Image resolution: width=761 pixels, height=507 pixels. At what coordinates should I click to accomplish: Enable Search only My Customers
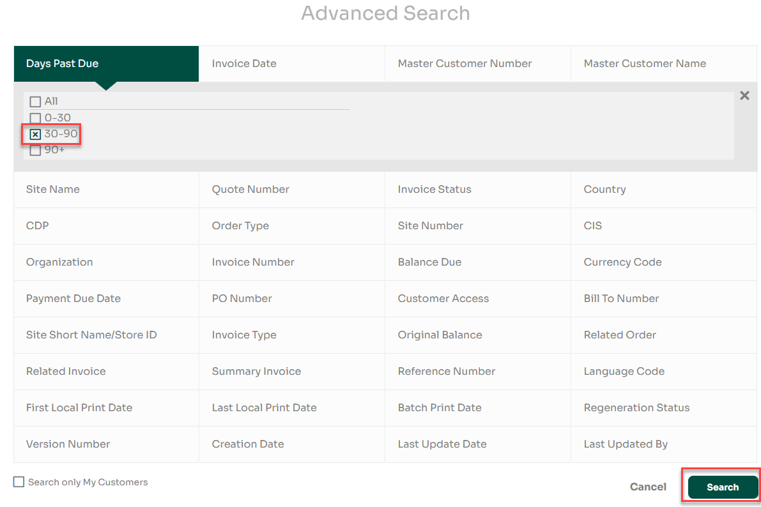point(19,481)
